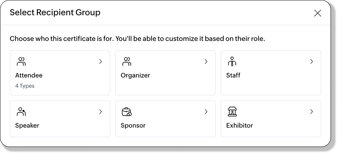
Task: Open Sponsor group via its arrow
Action: coord(206,112)
